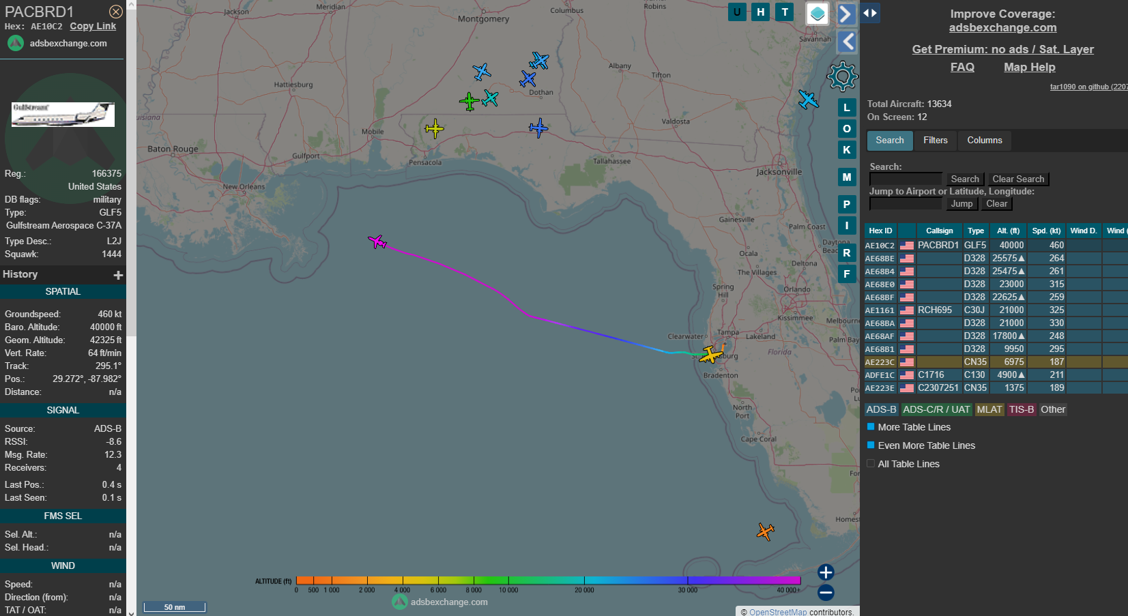Screen dimensions: 1128x616
Task: Click the Jump button
Action: pos(961,204)
